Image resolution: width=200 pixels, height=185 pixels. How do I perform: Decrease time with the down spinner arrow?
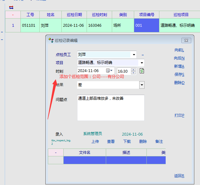pyautogui.click(x=133, y=73)
